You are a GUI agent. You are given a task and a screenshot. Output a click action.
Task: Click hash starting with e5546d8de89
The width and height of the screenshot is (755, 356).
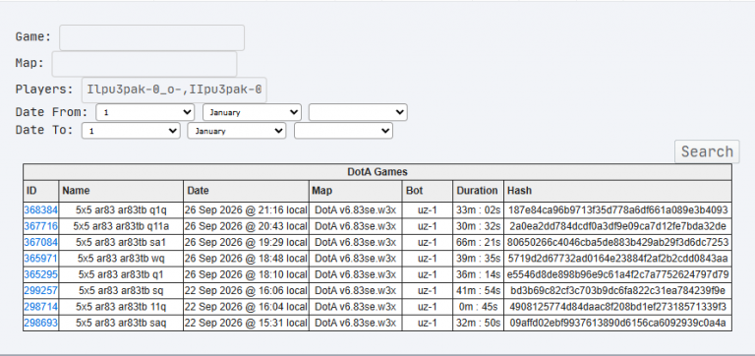617,274
